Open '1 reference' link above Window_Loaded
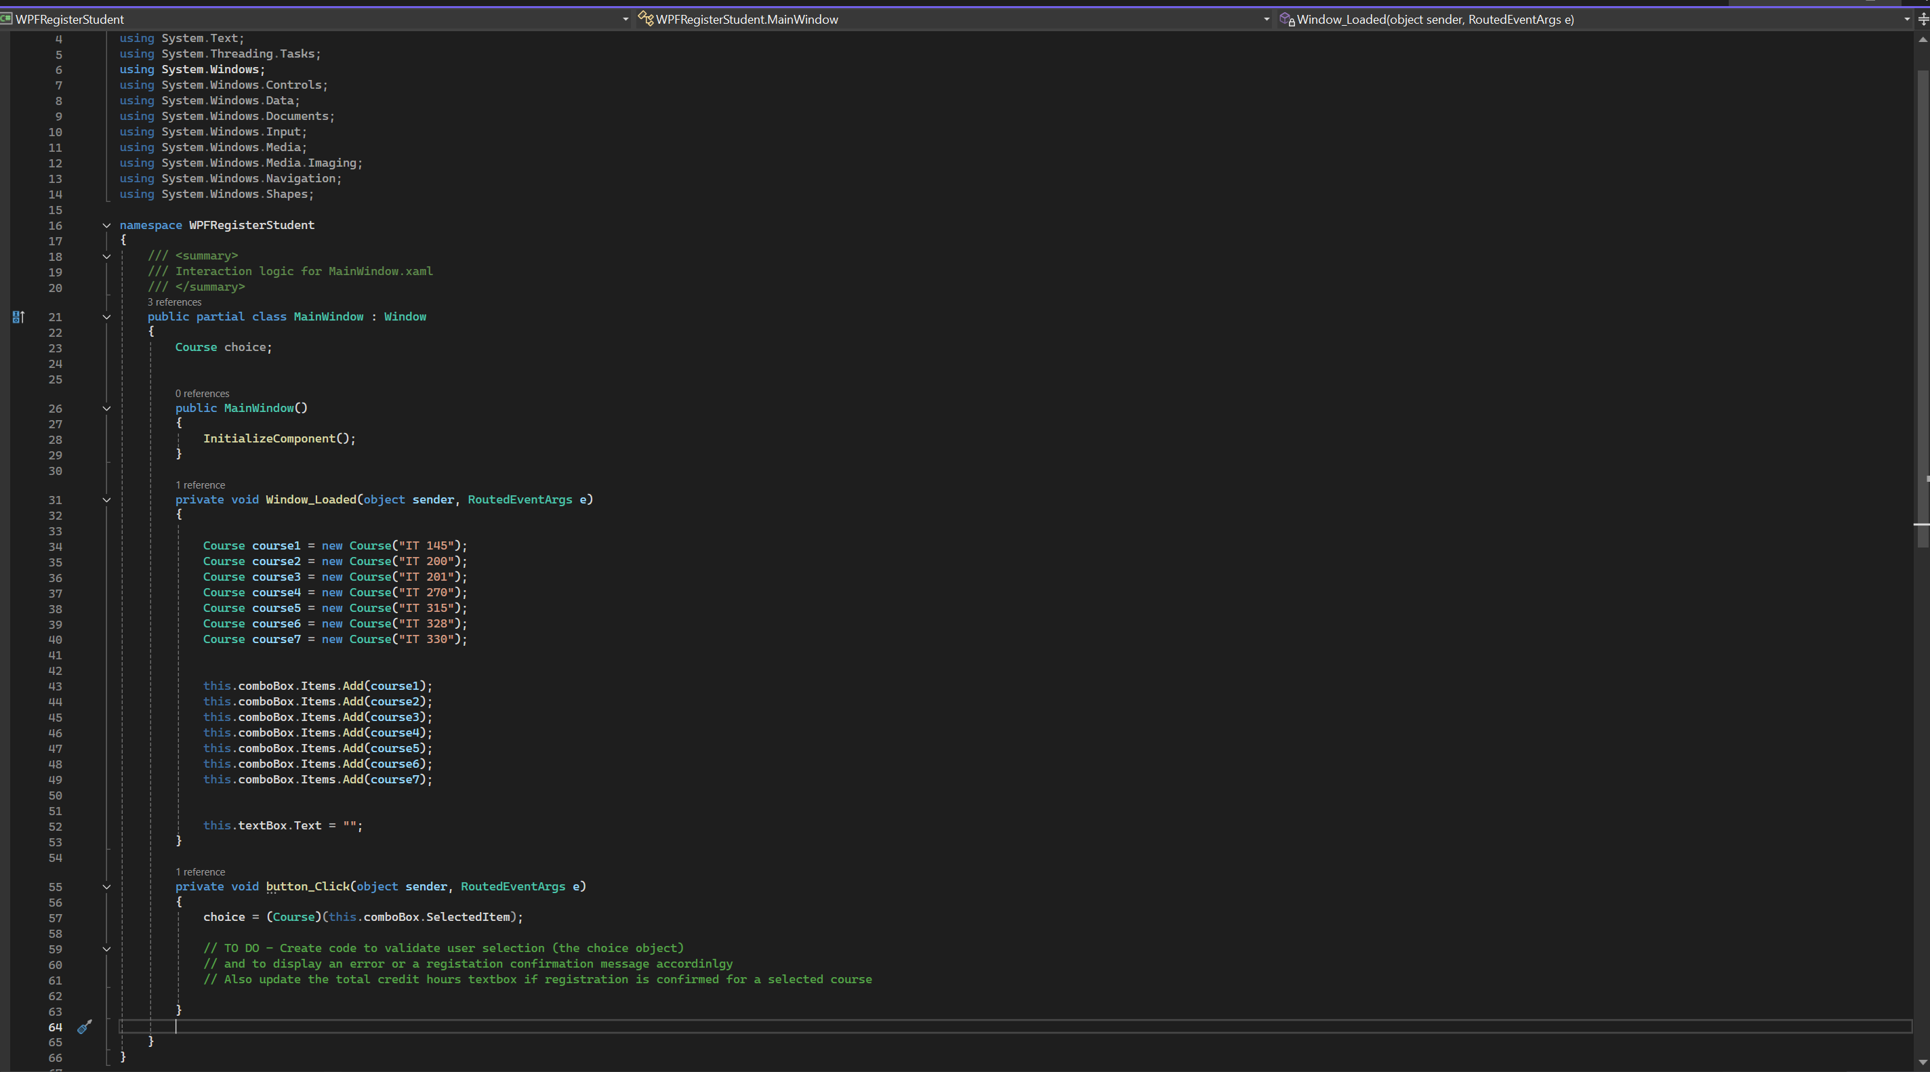Image resolution: width=1930 pixels, height=1072 pixels. coord(200,485)
